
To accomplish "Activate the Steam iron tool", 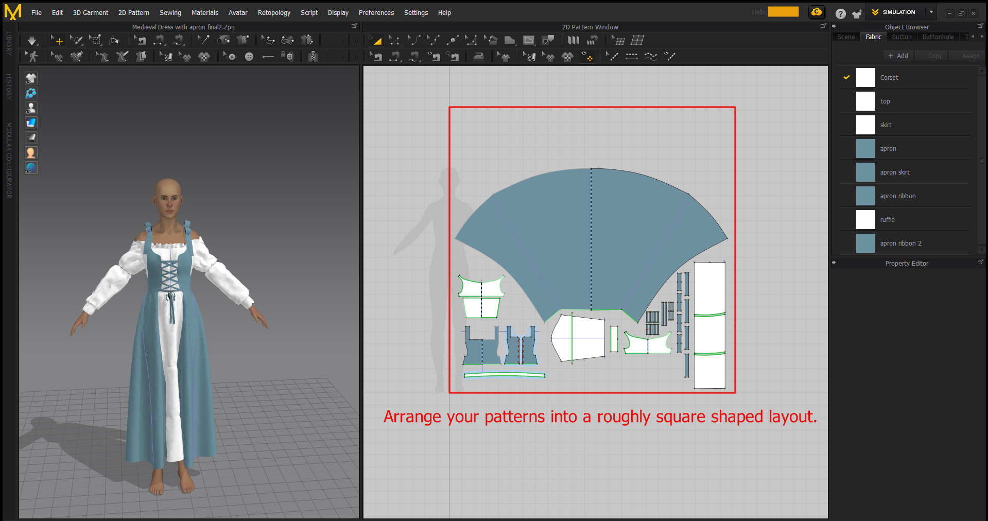I will click(478, 57).
